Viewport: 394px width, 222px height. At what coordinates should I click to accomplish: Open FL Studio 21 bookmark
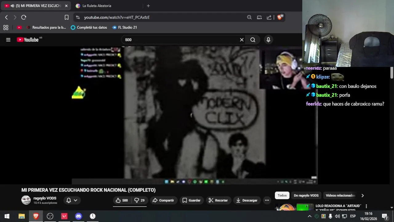(125, 27)
